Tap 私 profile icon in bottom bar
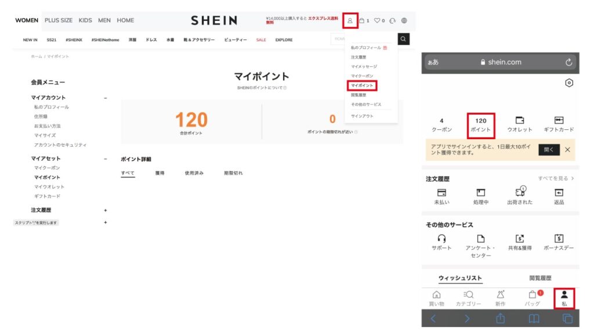594x334 pixels. 564,294
